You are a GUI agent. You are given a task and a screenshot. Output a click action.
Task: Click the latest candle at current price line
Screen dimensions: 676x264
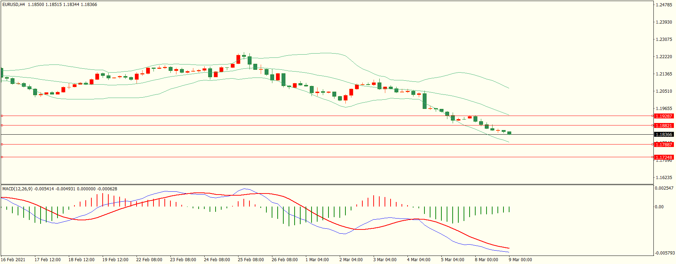509,133
